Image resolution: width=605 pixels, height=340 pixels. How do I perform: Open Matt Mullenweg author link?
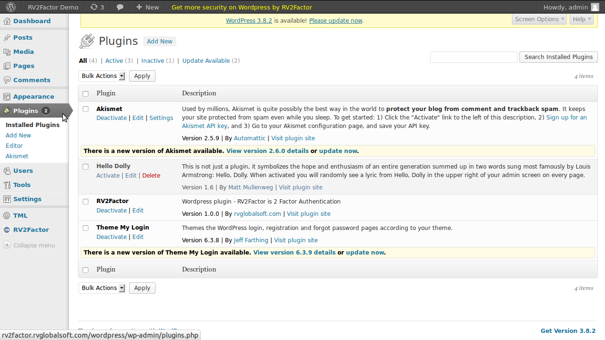pos(251,187)
